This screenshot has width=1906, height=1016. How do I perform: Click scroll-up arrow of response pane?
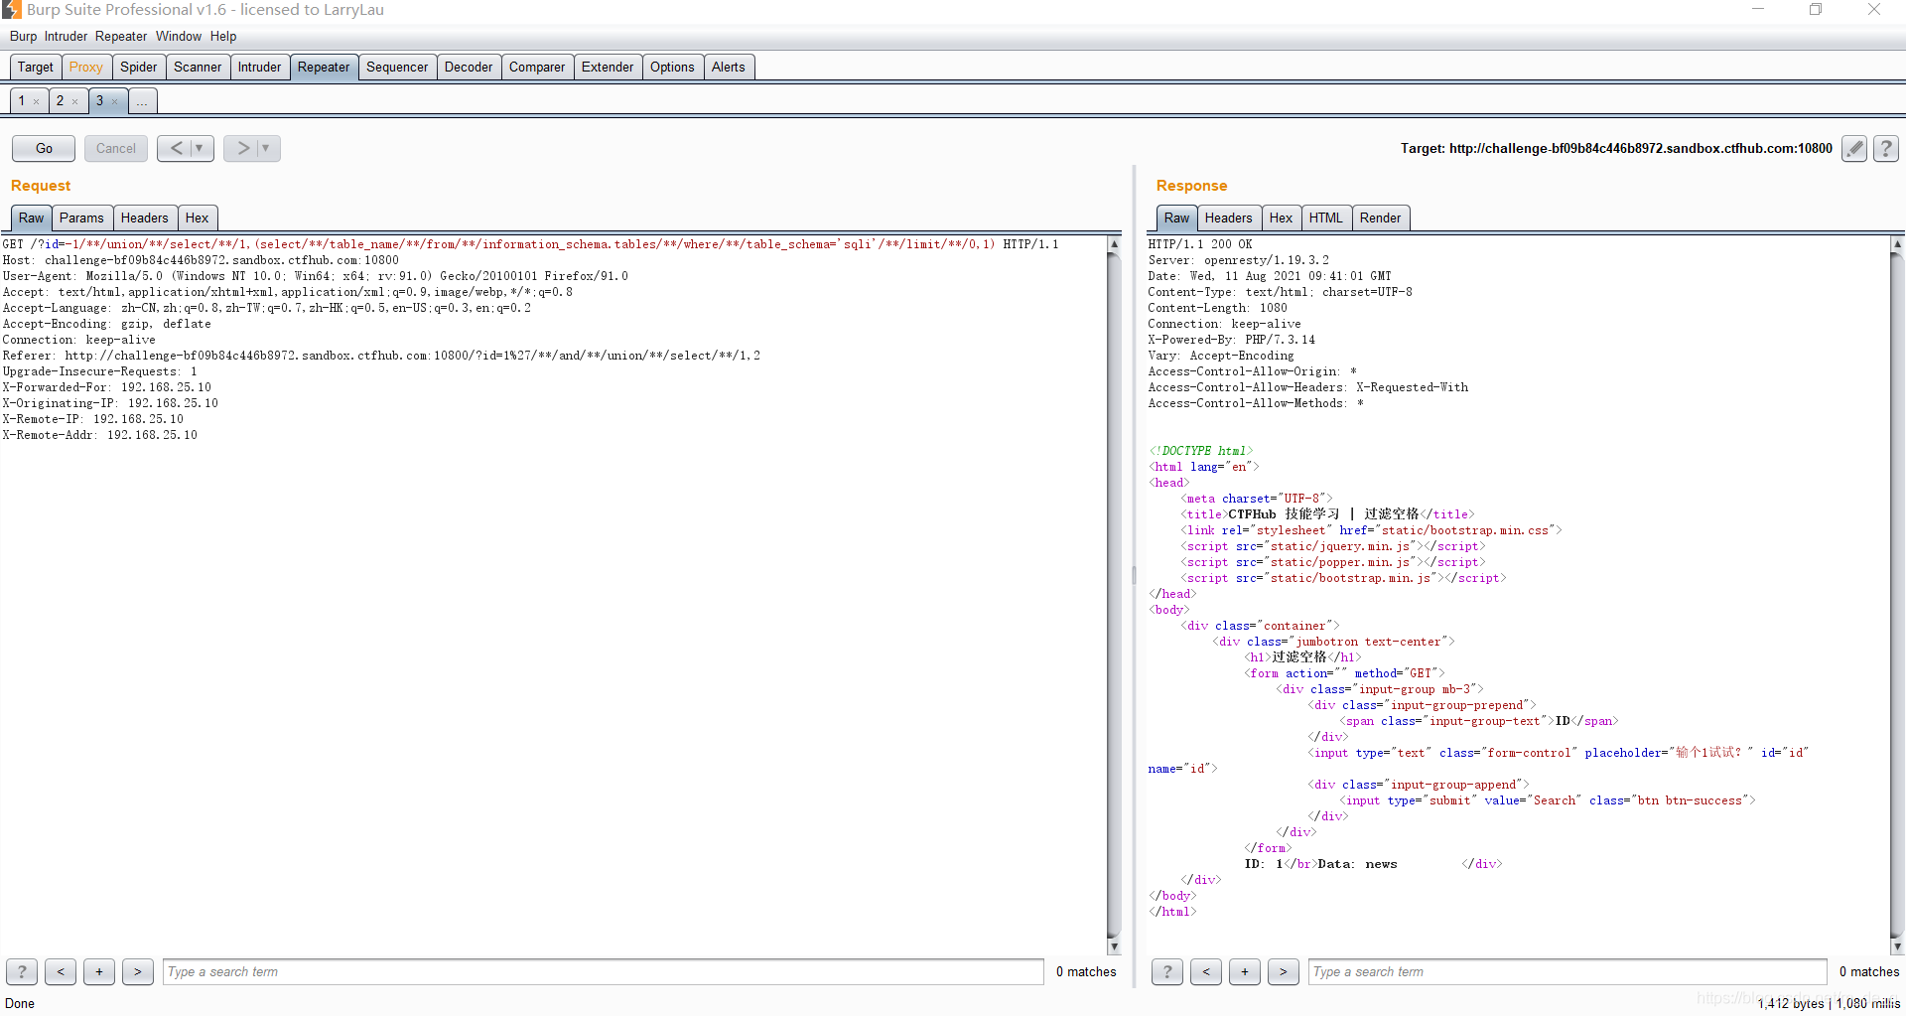tap(1897, 243)
